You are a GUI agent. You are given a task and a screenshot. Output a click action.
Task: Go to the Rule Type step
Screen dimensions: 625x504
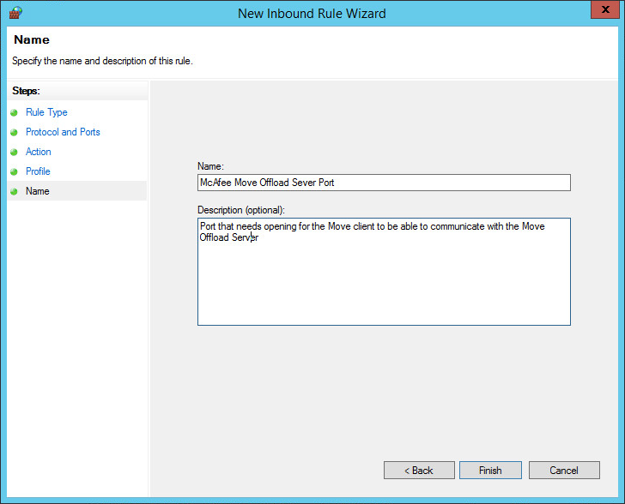click(46, 112)
